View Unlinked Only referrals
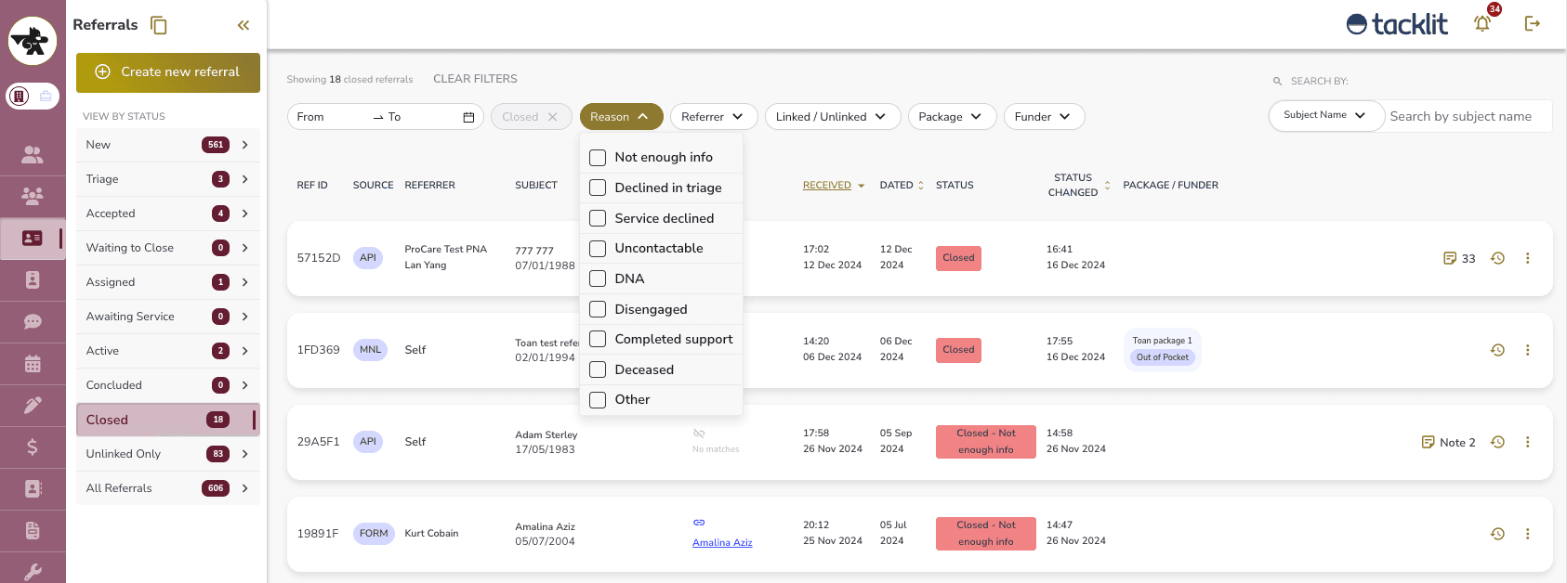This screenshot has height=583, width=1567. point(168,454)
